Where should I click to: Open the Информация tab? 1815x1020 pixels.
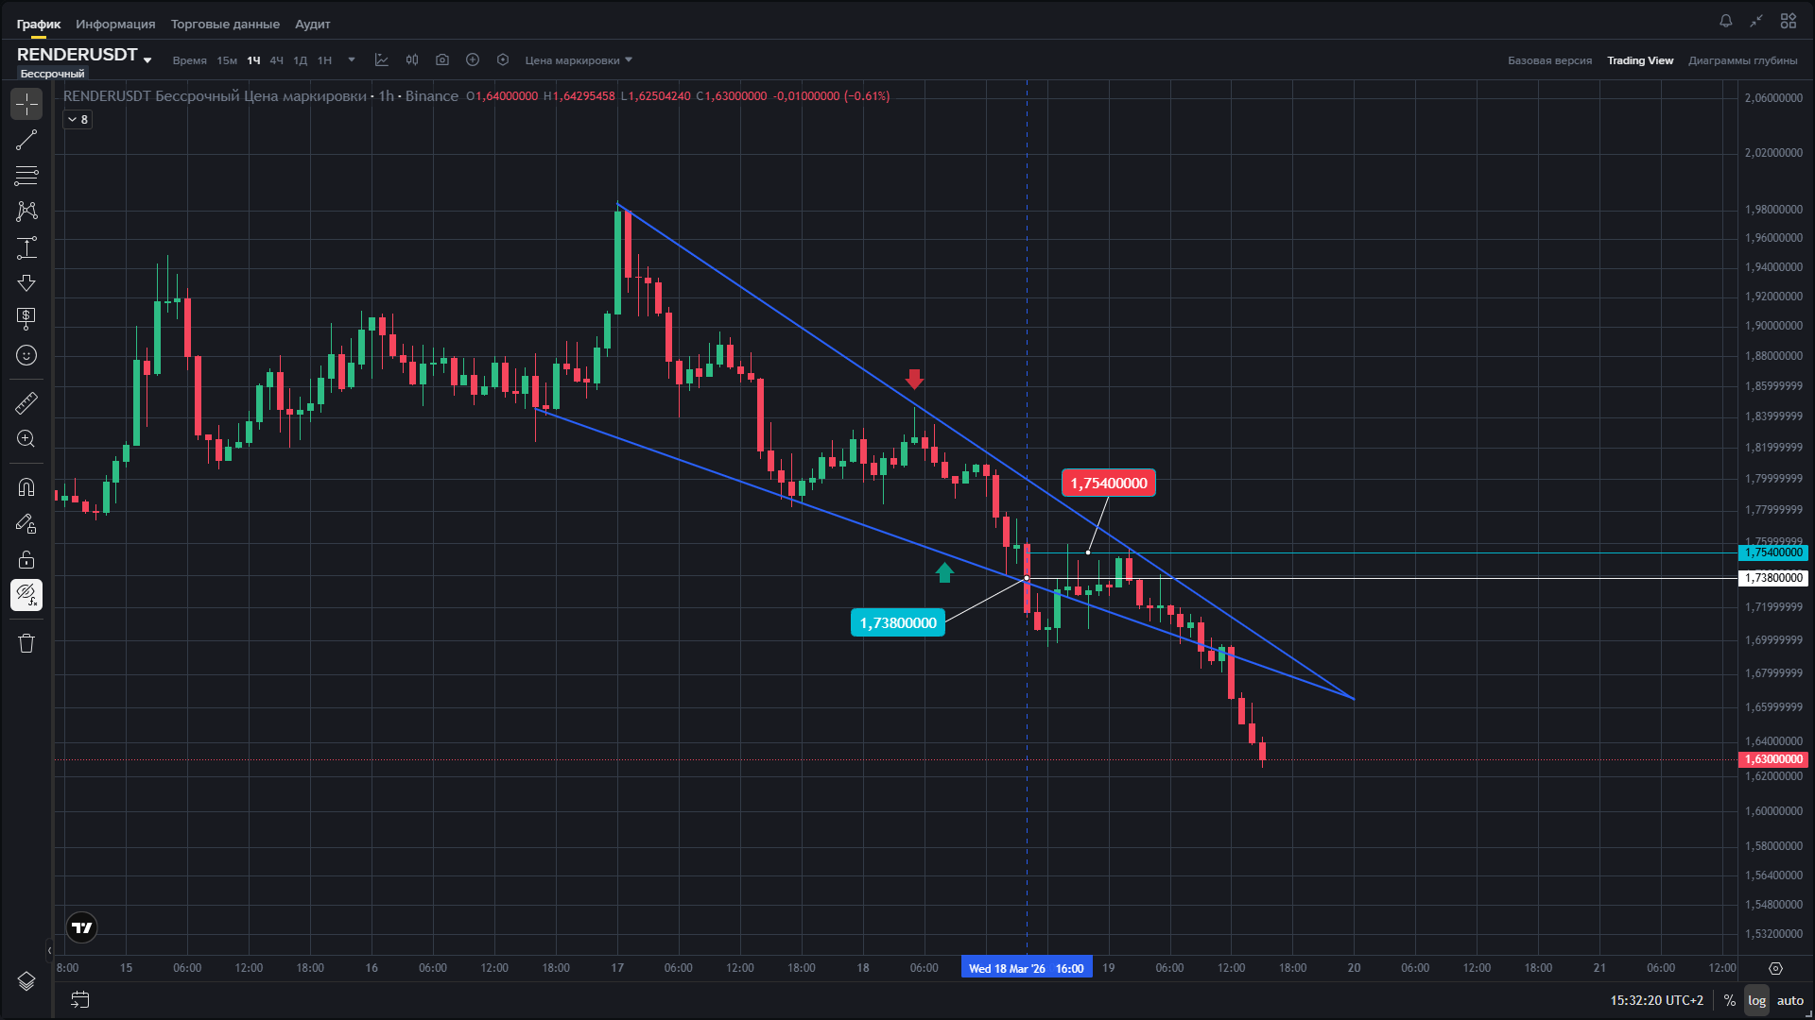pyautogui.click(x=115, y=24)
